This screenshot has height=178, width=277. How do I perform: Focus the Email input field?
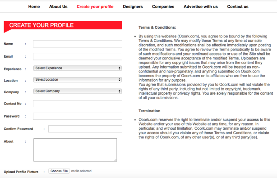click(78, 56)
